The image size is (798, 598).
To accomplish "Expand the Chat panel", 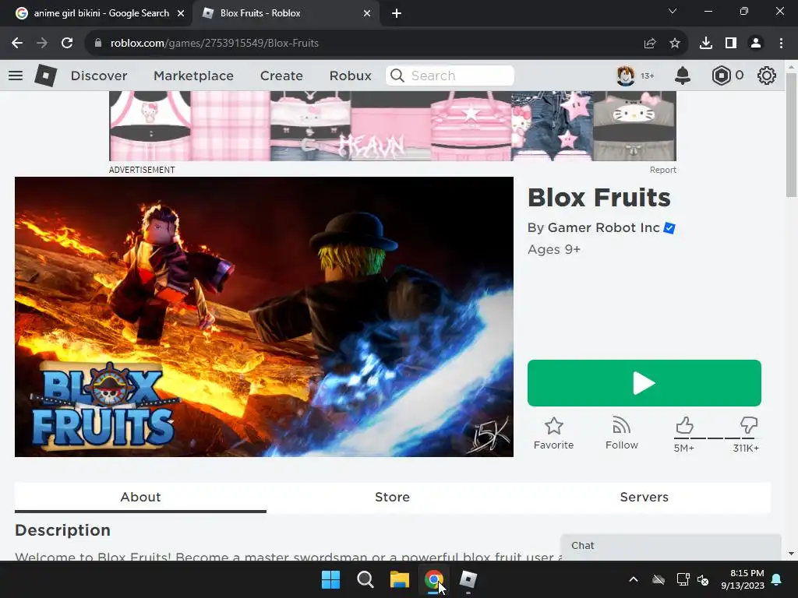I will [x=671, y=546].
